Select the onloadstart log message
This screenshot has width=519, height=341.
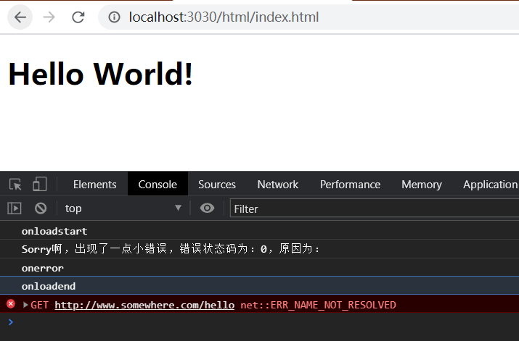(54, 231)
